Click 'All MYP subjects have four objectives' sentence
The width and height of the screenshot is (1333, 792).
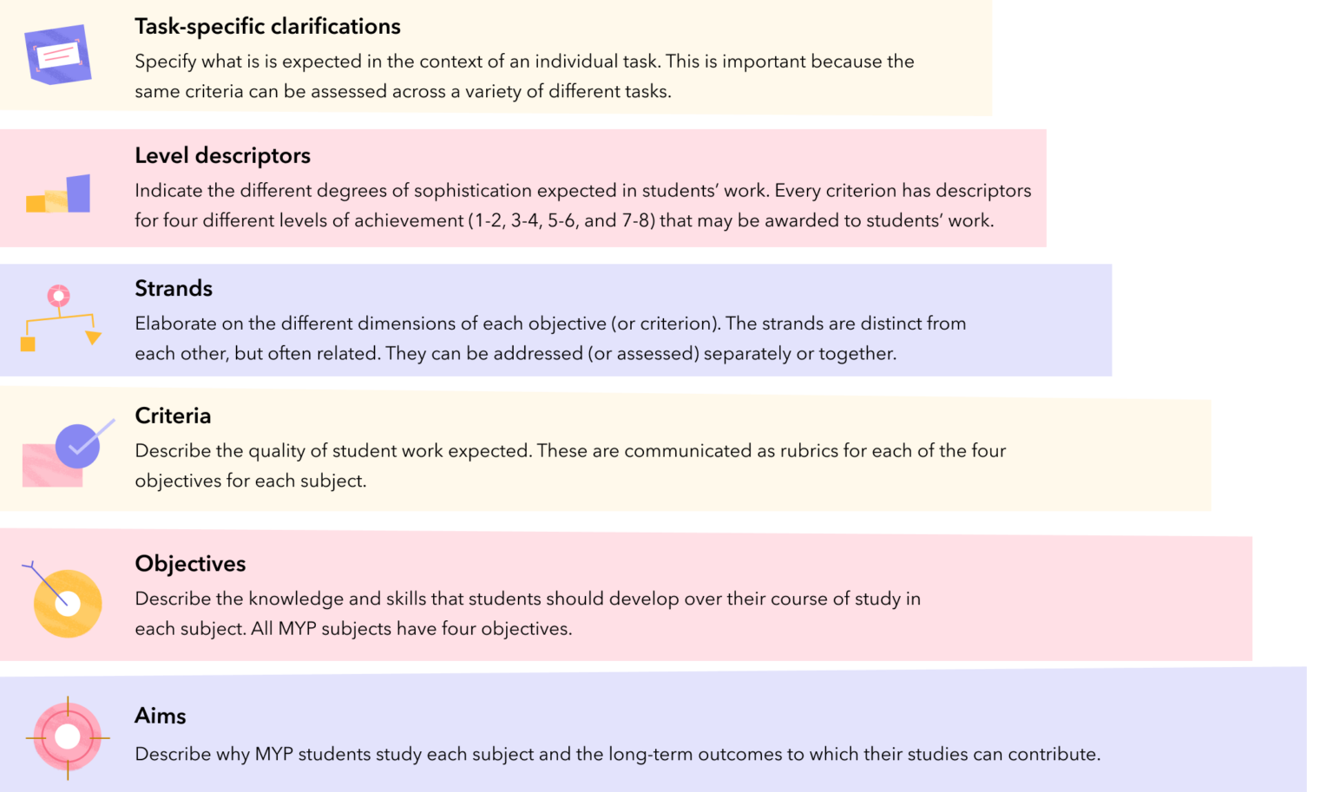coord(411,629)
